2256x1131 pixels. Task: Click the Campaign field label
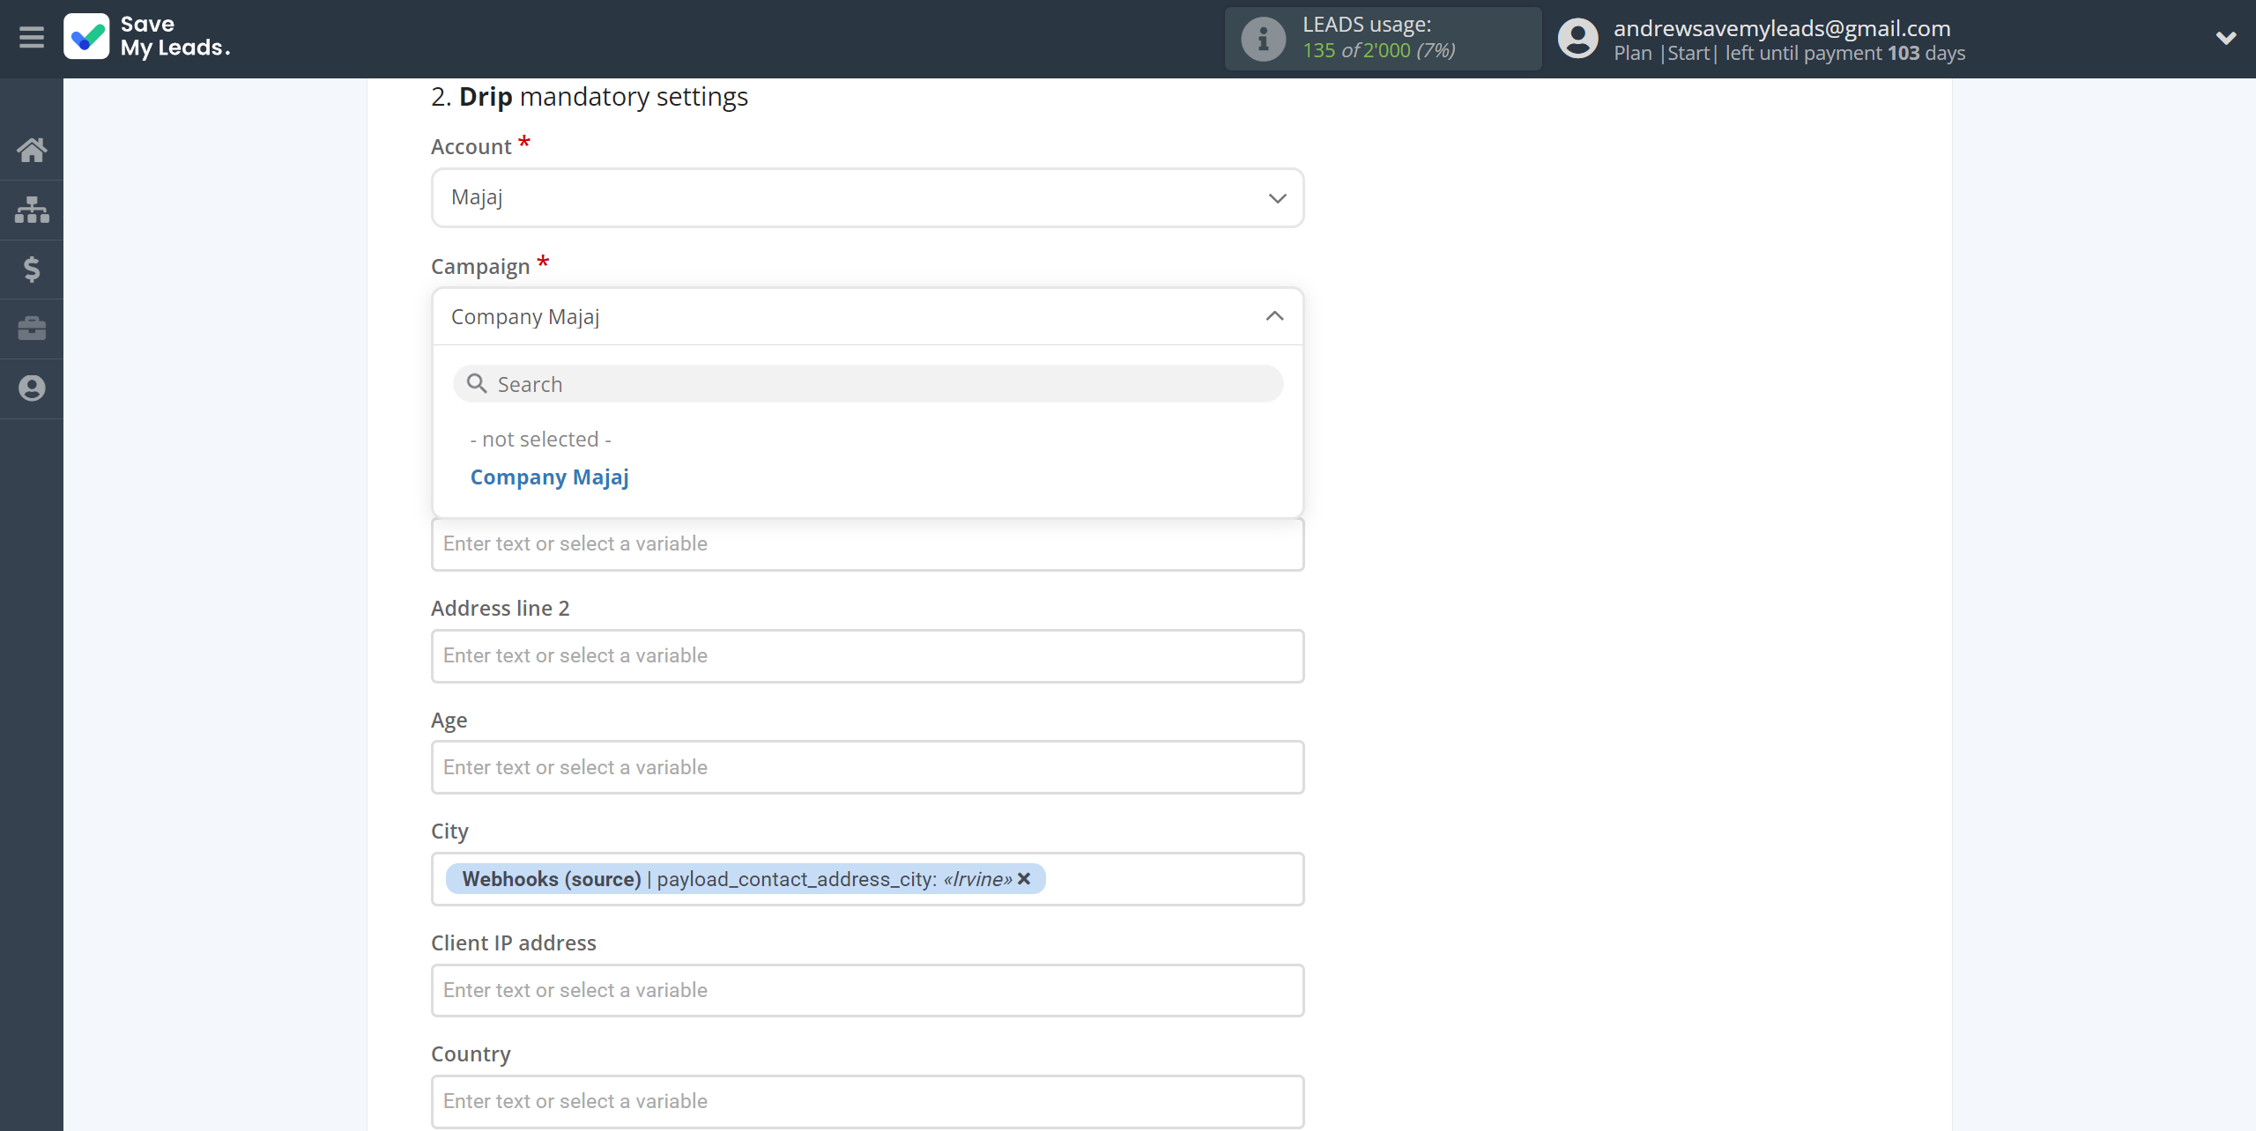pyautogui.click(x=480, y=266)
